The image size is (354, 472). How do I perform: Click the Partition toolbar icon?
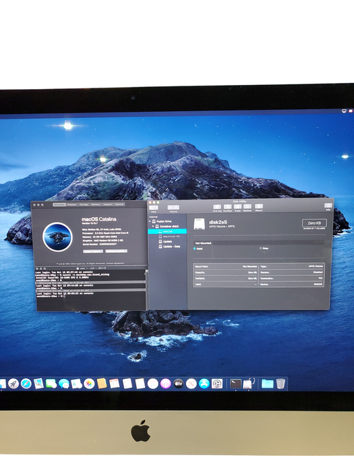[228, 207]
